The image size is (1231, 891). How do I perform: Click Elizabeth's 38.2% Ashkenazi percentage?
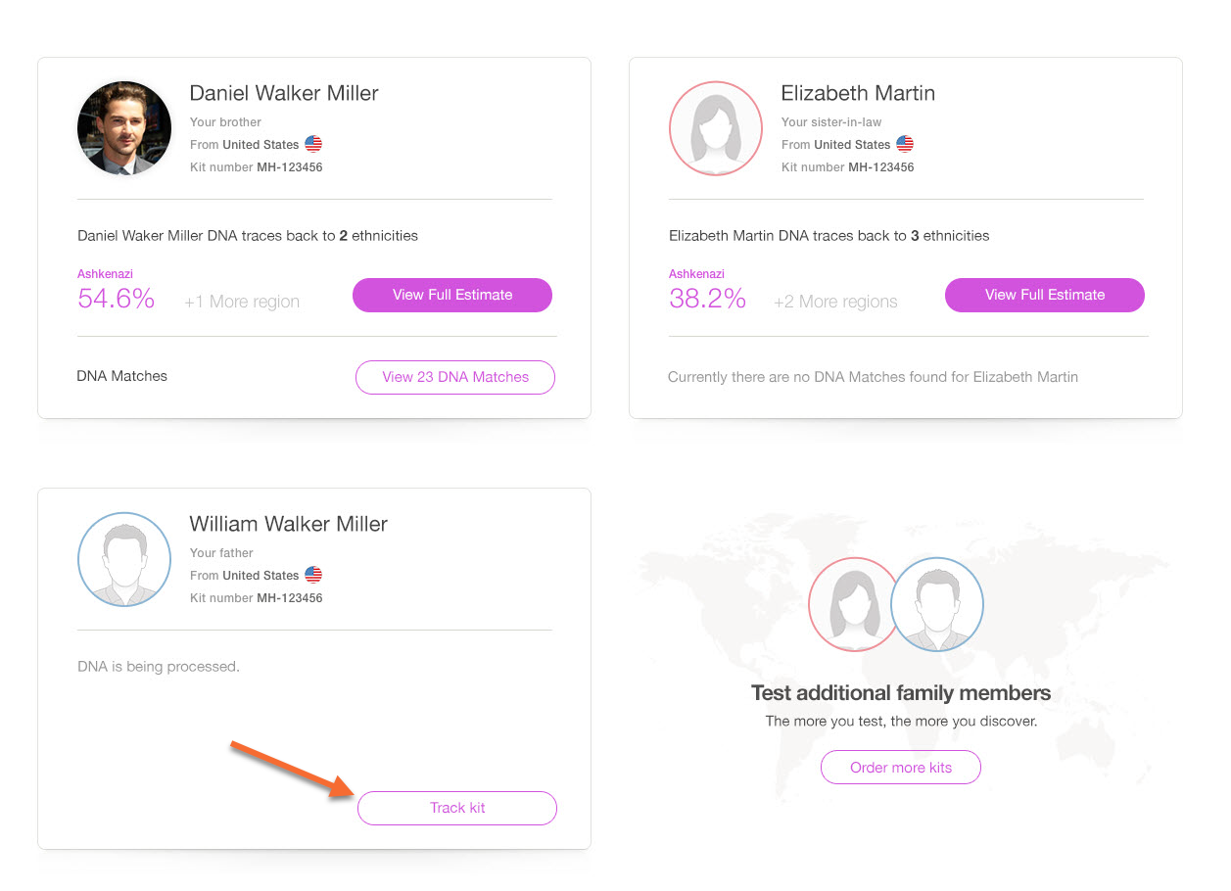[x=708, y=299]
